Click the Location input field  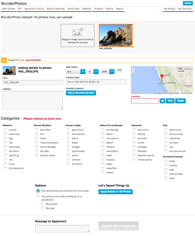(x=145, y=101)
